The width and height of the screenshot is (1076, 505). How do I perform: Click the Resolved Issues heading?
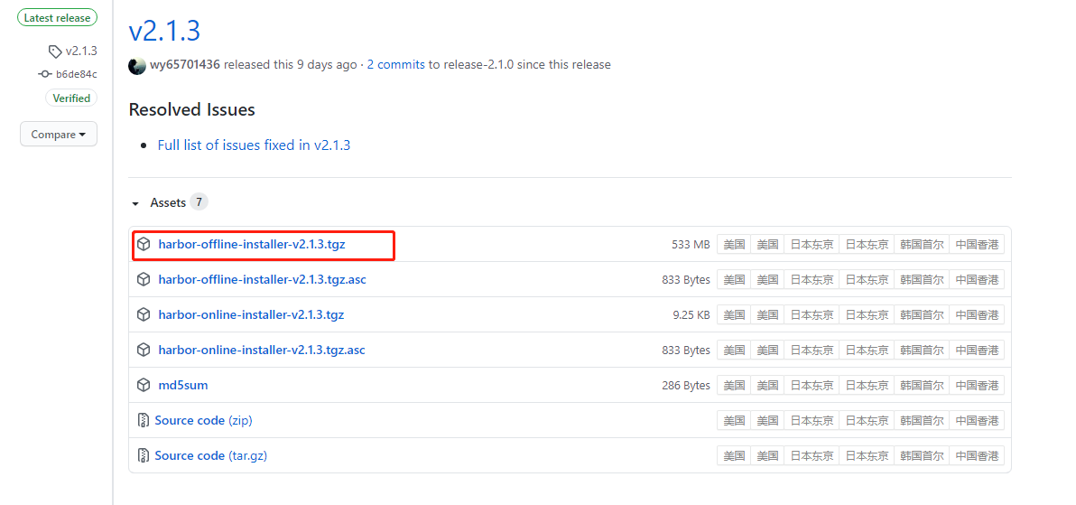(x=191, y=109)
